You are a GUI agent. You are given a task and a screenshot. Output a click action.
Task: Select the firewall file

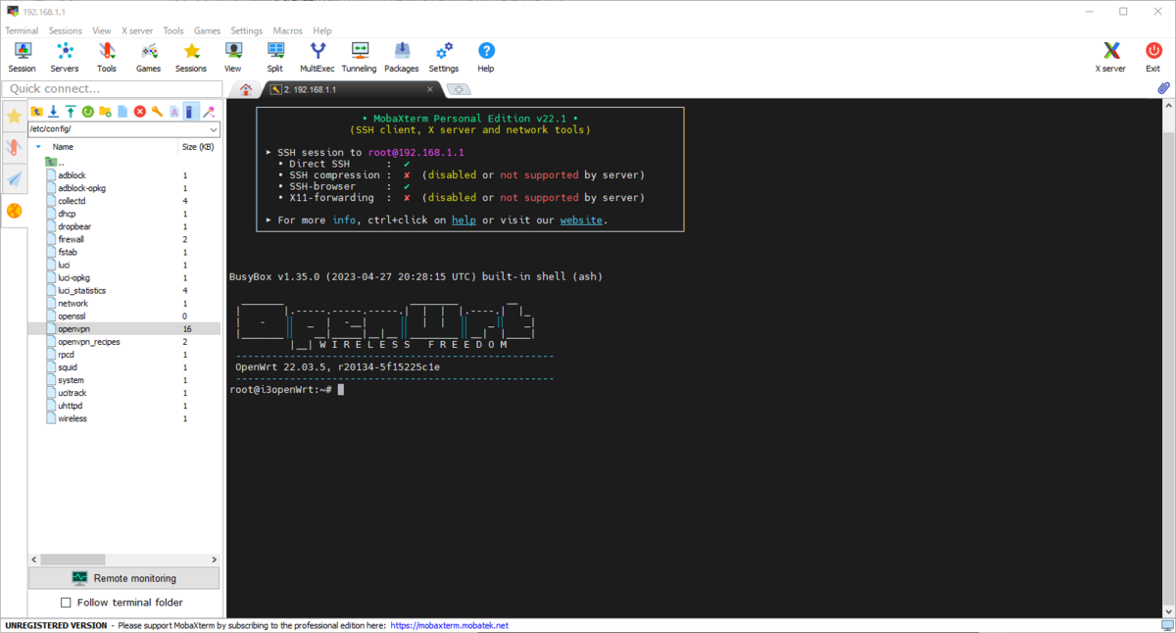tap(124, 239)
